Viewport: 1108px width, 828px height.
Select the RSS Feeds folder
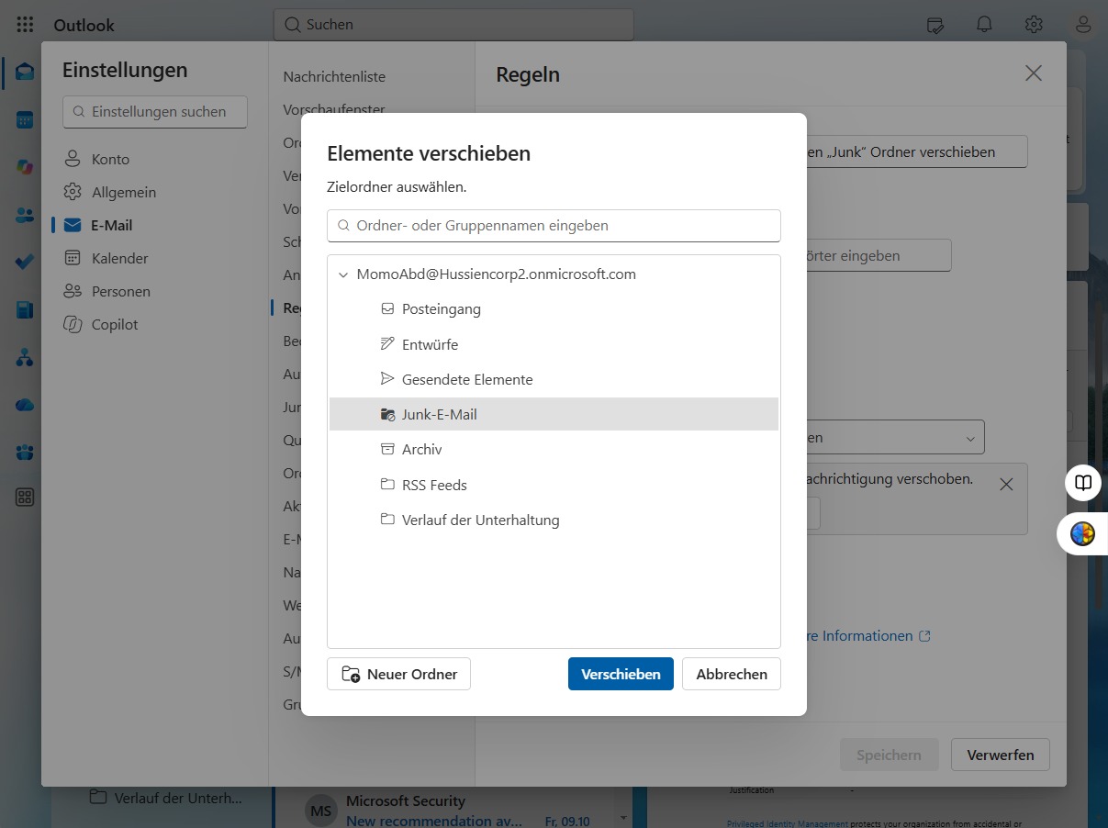point(554,485)
